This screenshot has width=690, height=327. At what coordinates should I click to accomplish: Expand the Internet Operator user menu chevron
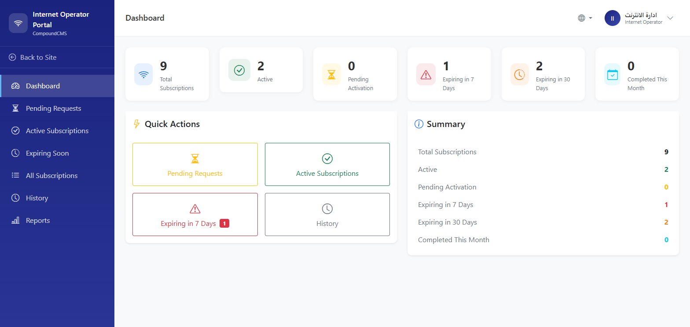point(670,18)
